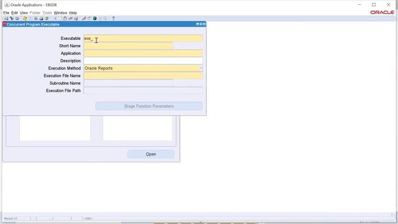Open the Tools menu

tap(47, 12)
